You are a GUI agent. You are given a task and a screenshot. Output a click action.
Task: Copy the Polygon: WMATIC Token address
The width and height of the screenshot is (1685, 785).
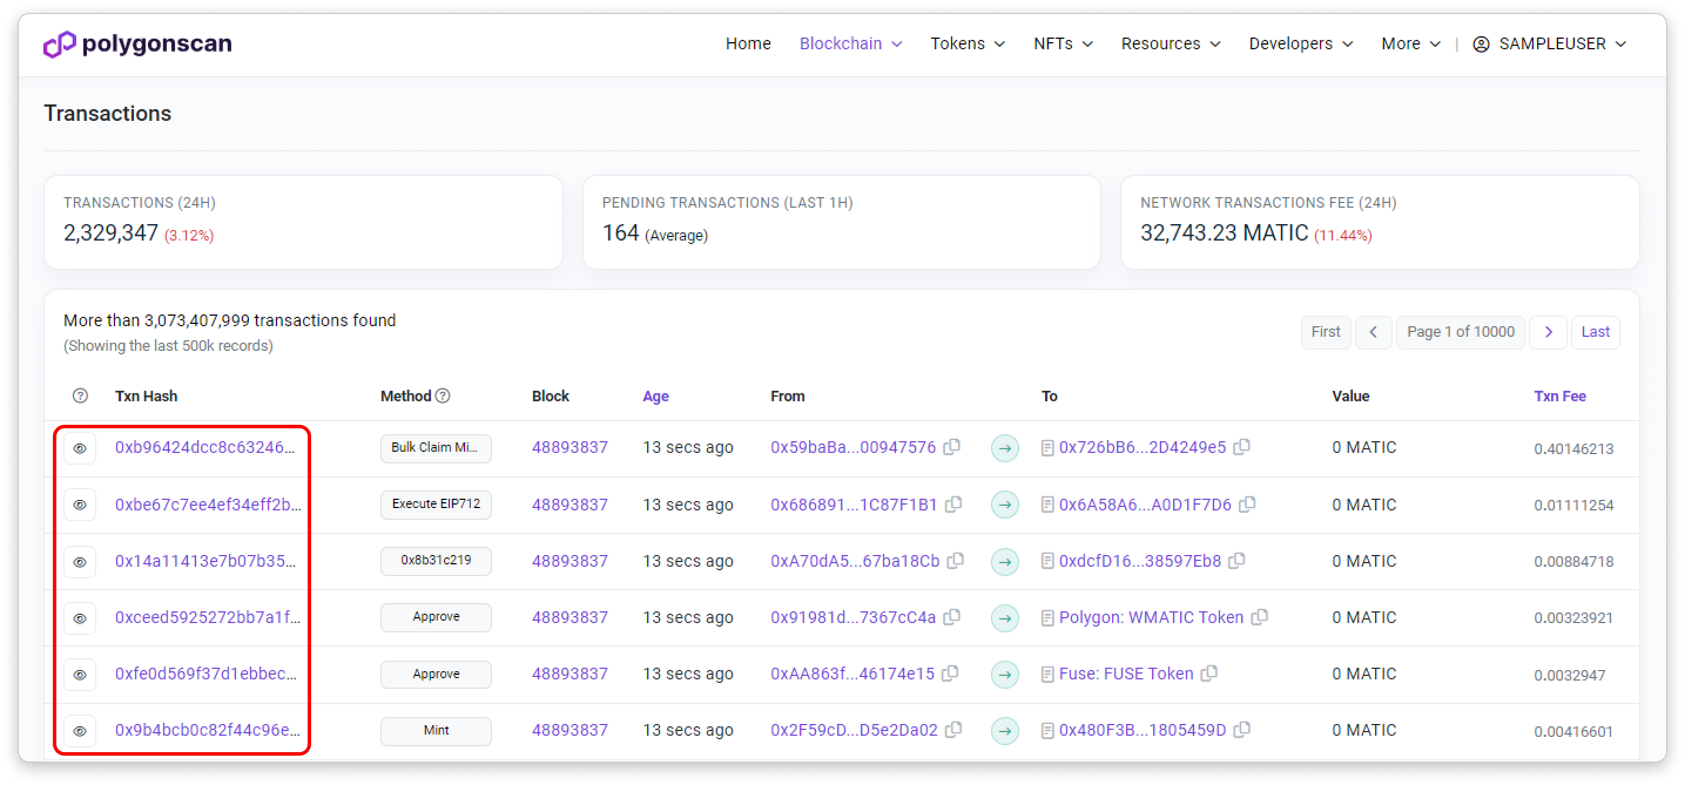(1259, 617)
